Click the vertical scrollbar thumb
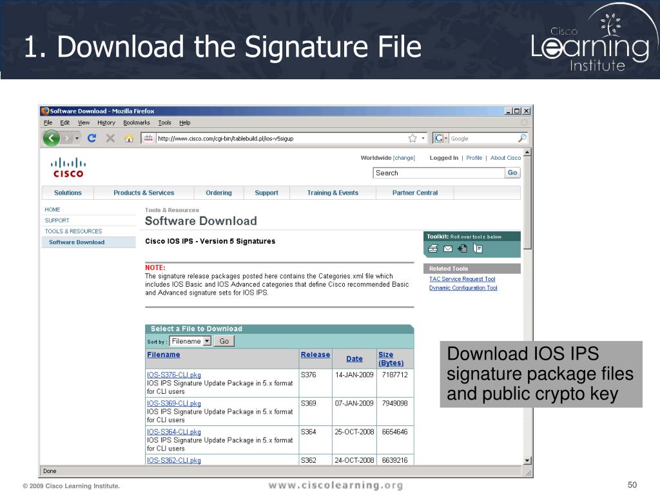 point(527,203)
